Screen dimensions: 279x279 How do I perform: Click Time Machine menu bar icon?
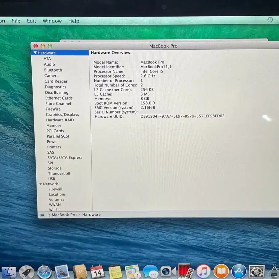[270, 20]
